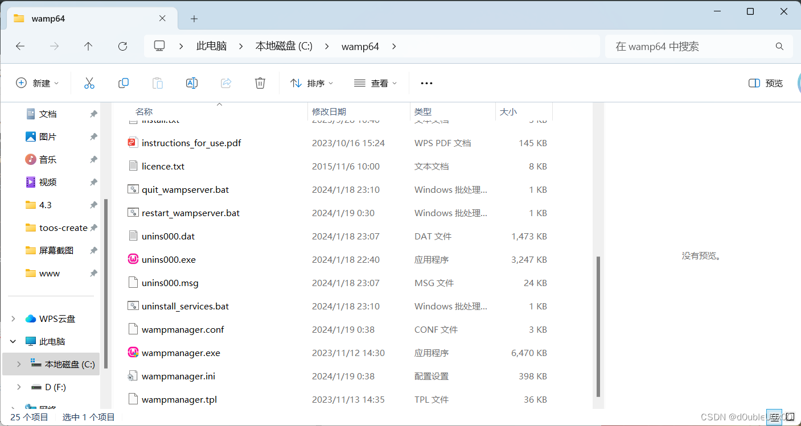The height and width of the screenshot is (426, 801).
Task: Open the 新建 new dropdown
Action: [37, 83]
